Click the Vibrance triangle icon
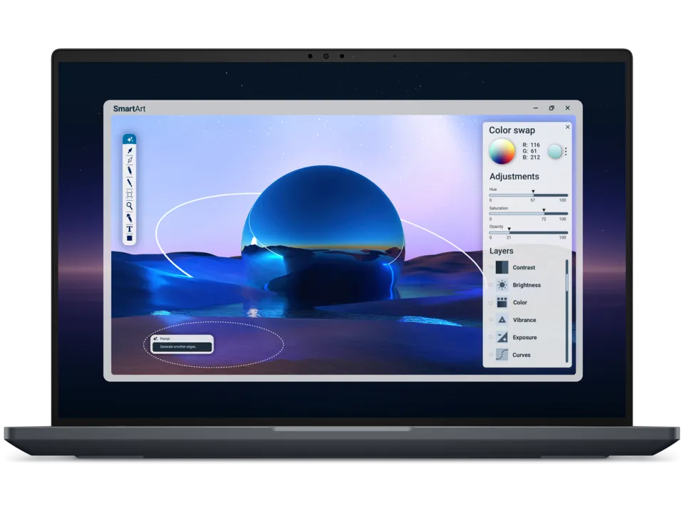Screen dimensions: 684x513 click(x=502, y=320)
